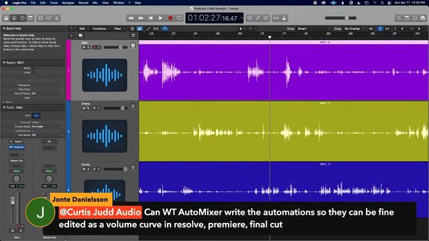Toggle the Replace mode button
This screenshot has height=241, width=429.
click(249, 18)
